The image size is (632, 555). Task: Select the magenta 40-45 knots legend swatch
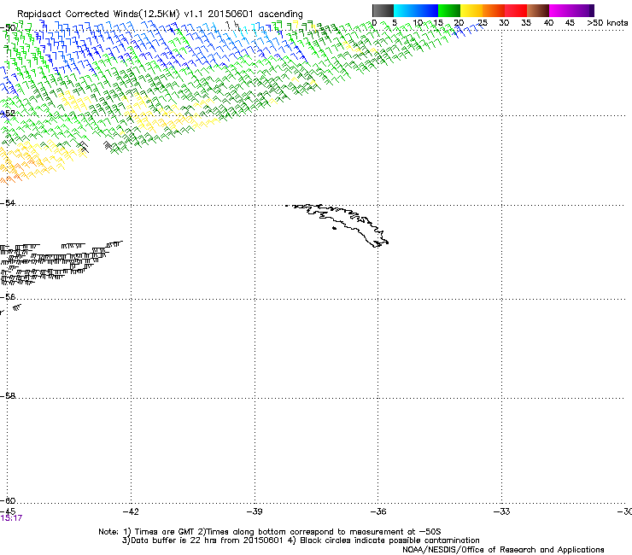pyautogui.click(x=560, y=10)
